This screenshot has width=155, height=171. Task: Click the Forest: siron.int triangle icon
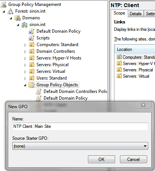(10, 11)
